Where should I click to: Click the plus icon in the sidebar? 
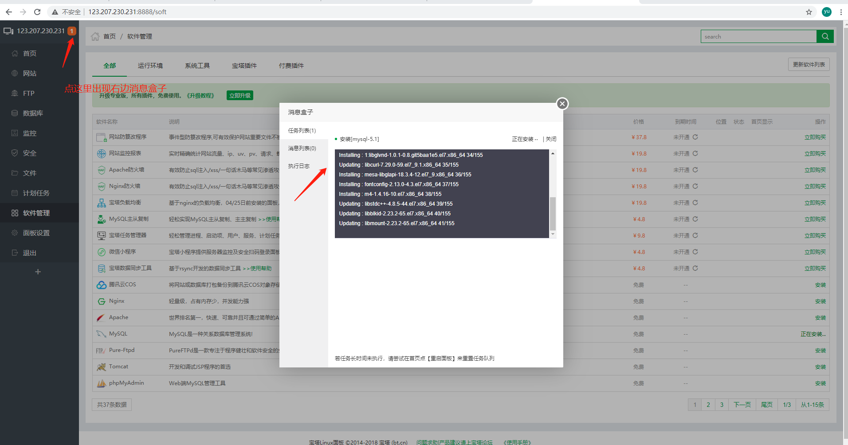[x=38, y=272]
